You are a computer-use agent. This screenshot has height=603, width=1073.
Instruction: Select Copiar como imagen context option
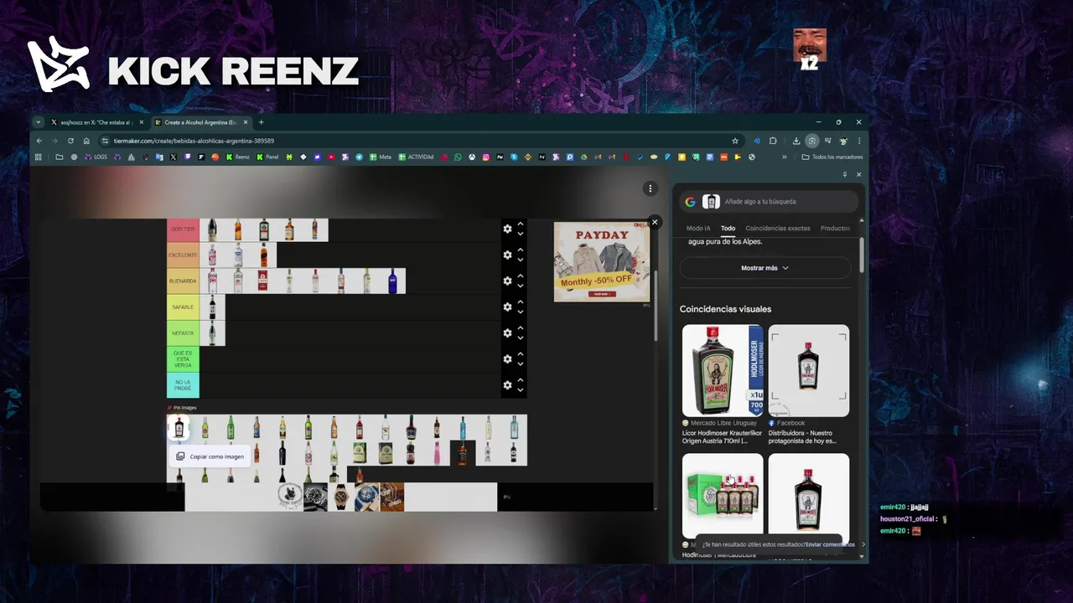coord(210,456)
